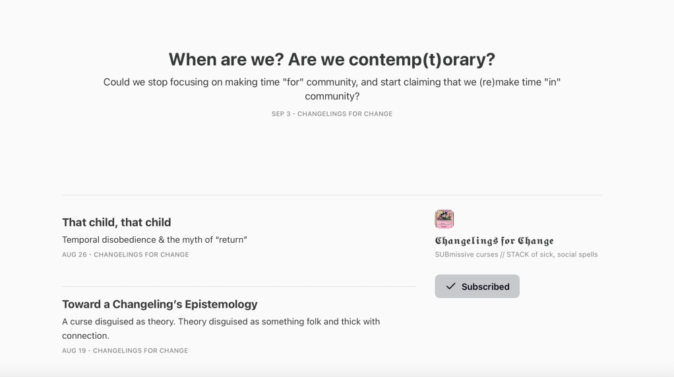Toggle the Subscribed button
Viewport: 674px width, 377px height.
[x=477, y=286]
